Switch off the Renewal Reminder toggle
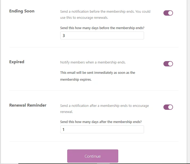The image size is (190, 164). [x=168, y=107]
